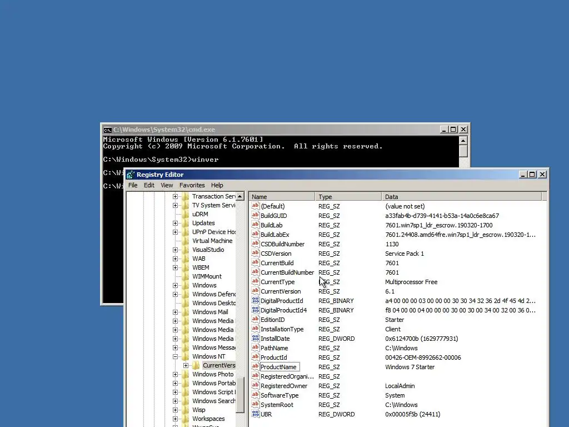Click the Registry Editor title bar icon

[x=131, y=175]
